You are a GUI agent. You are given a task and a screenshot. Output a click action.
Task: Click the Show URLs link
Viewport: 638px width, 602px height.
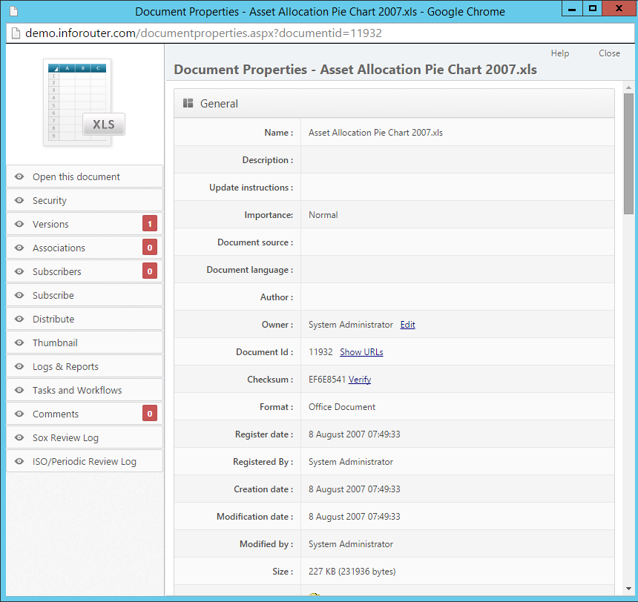click(361, 351)
